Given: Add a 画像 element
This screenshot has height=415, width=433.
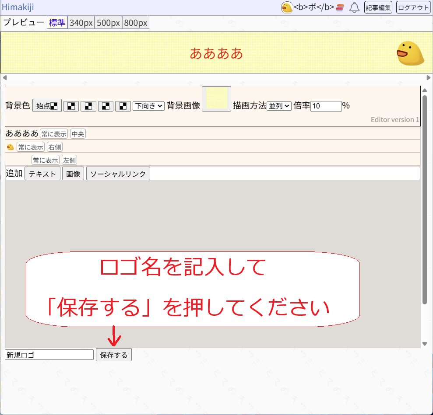Looking at the screenshot, I should tap(73, 174).
